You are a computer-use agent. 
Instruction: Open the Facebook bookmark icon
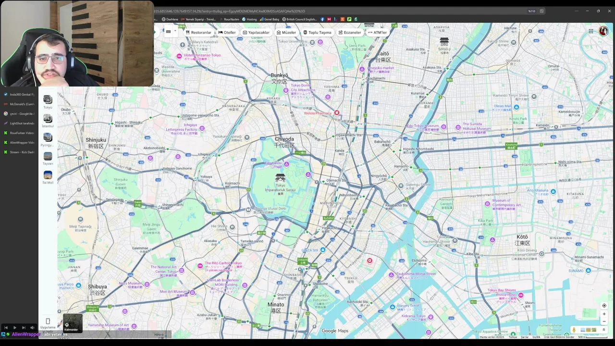point(322,19)
